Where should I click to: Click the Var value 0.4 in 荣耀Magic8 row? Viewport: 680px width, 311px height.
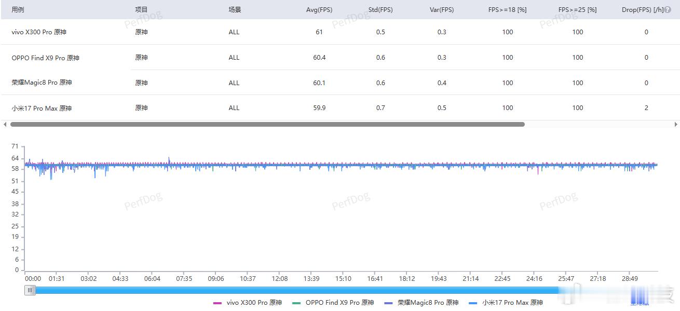(x=442, y=83)
